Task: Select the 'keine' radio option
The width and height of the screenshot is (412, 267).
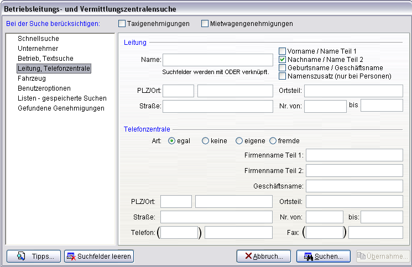Action: [205, 141]
